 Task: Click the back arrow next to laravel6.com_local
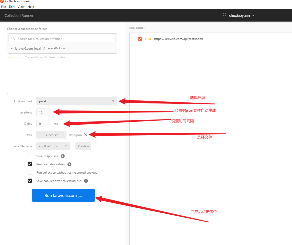coord(12,48)
